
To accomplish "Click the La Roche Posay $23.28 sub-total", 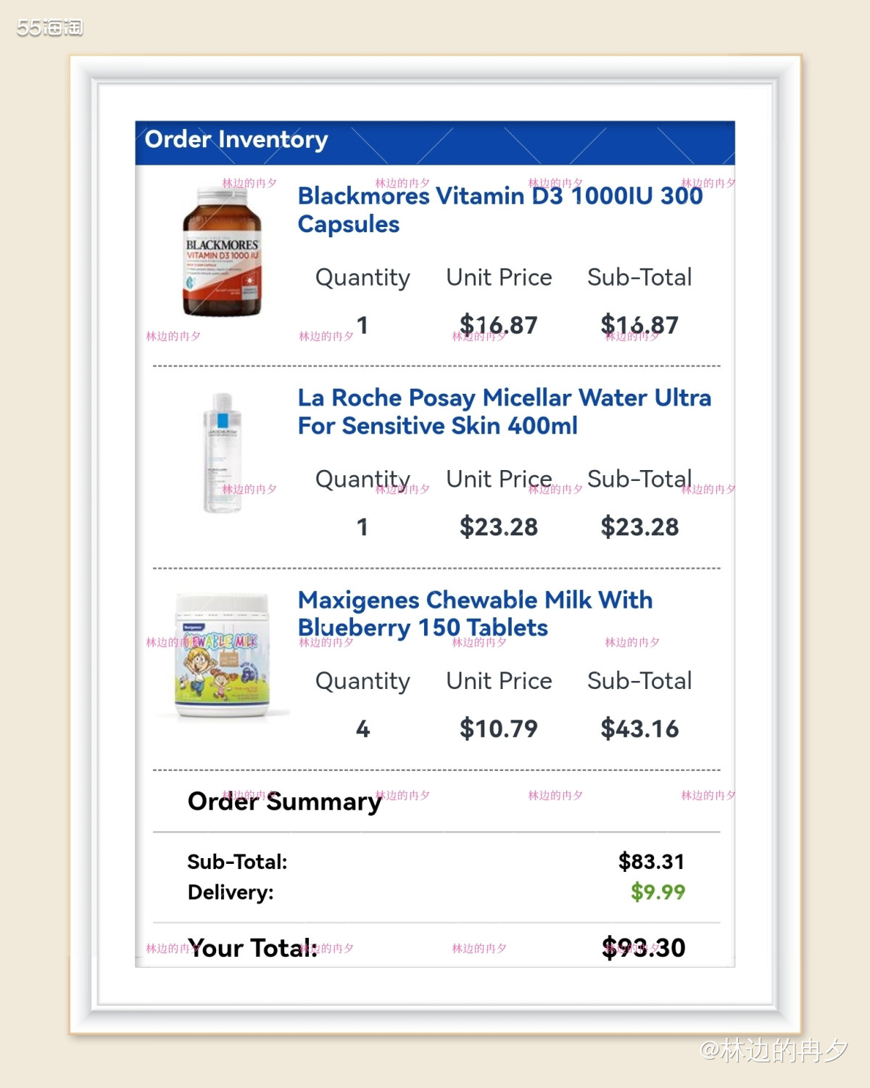I will pos(639,527).
